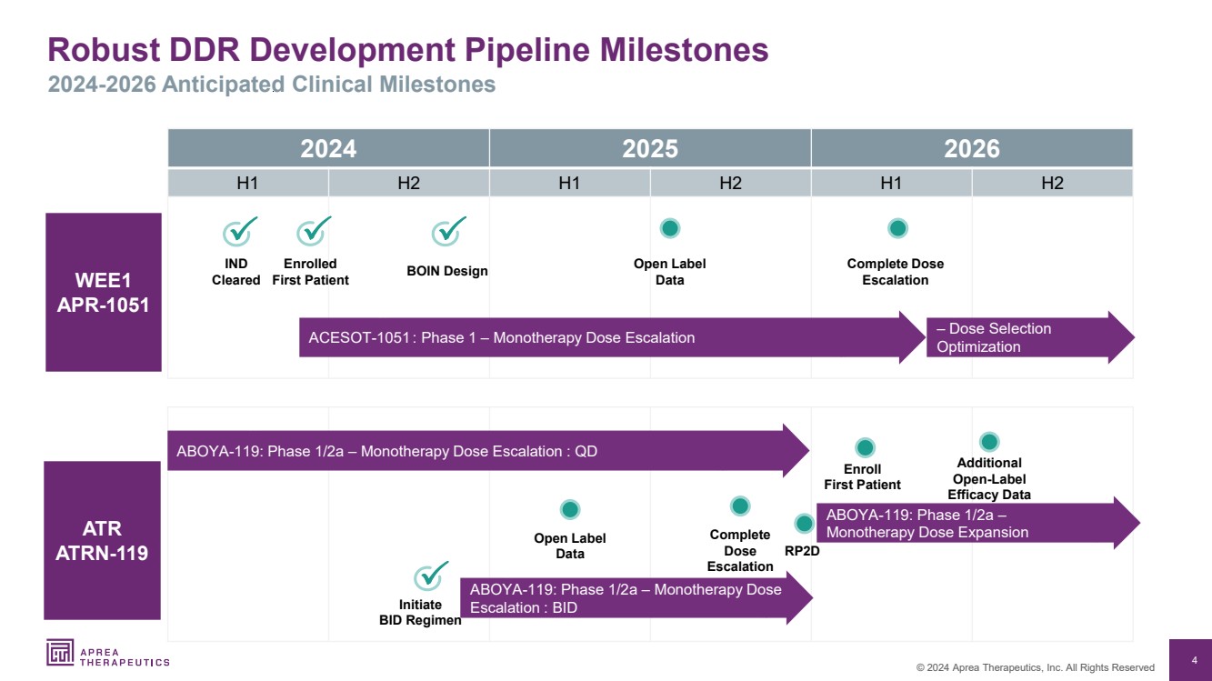Select the 2024 year header
The width and height of the screenshot is (1212, 681).
tap(328, 148)
